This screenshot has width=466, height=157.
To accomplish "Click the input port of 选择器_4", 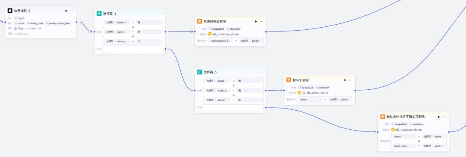I will click(x=94, y=31).
